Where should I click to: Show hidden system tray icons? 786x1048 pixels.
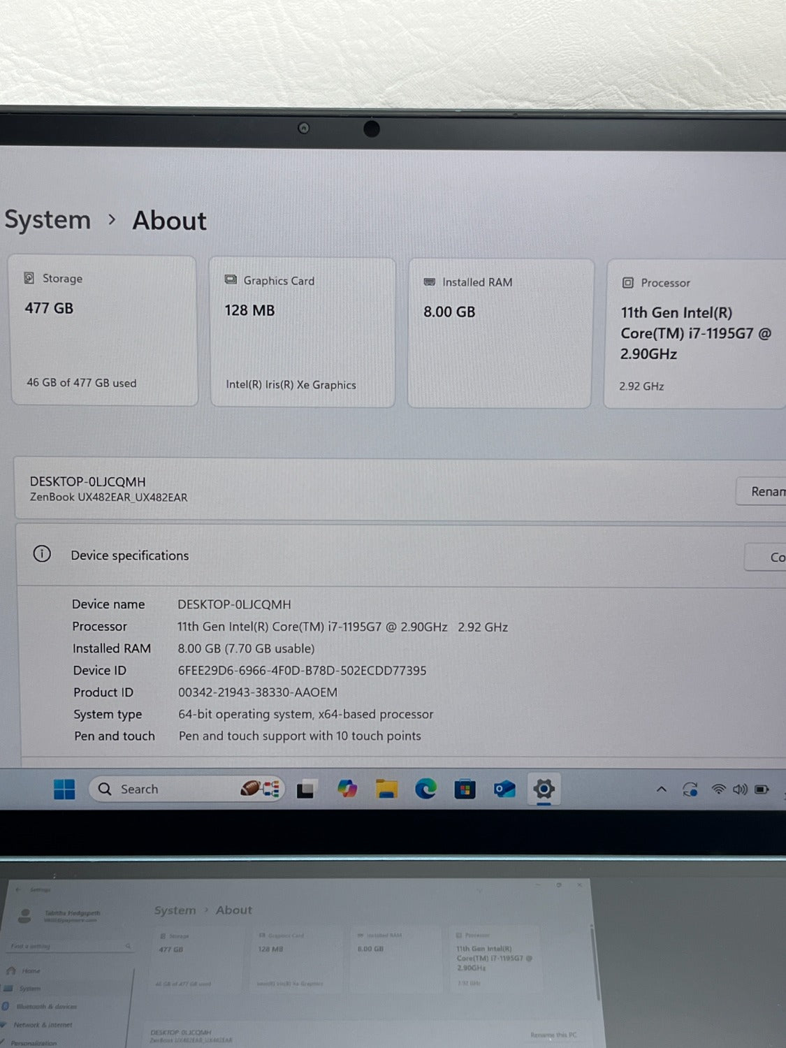pyautogui.click(x=661, y=789)
